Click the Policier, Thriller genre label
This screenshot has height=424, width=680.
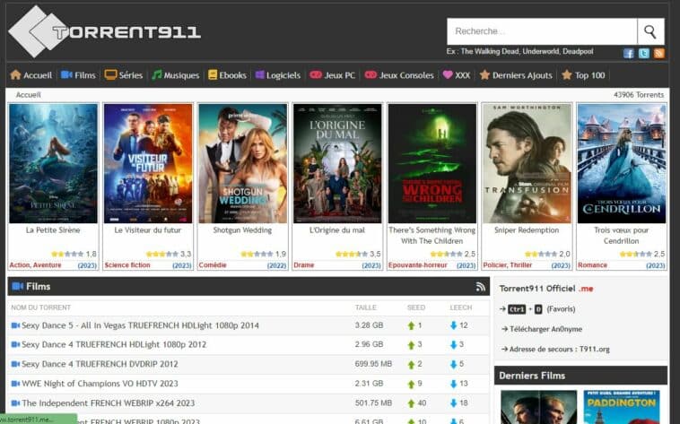(508, 265)
